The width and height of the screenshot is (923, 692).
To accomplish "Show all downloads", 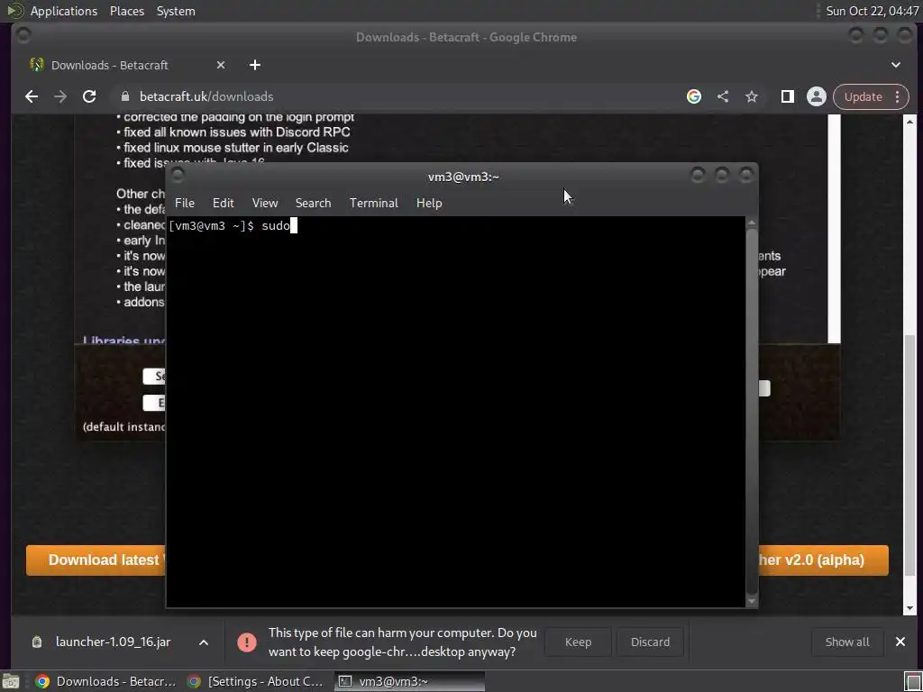I will (x=847, y=642).
